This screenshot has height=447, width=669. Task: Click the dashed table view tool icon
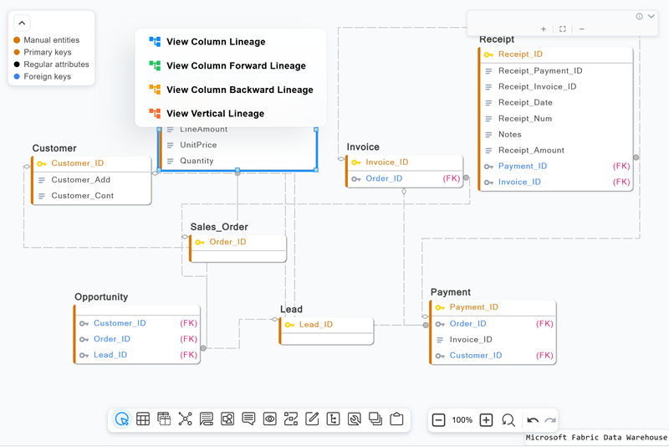(x=164, y=419)
